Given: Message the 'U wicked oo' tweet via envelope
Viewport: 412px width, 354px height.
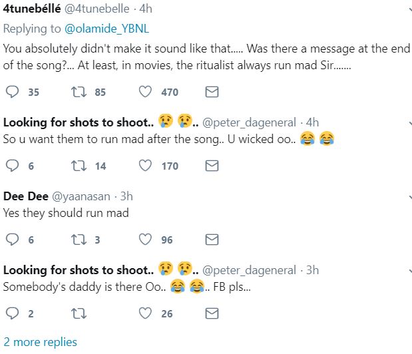Looking at the screenshot, I should (212, 166).
